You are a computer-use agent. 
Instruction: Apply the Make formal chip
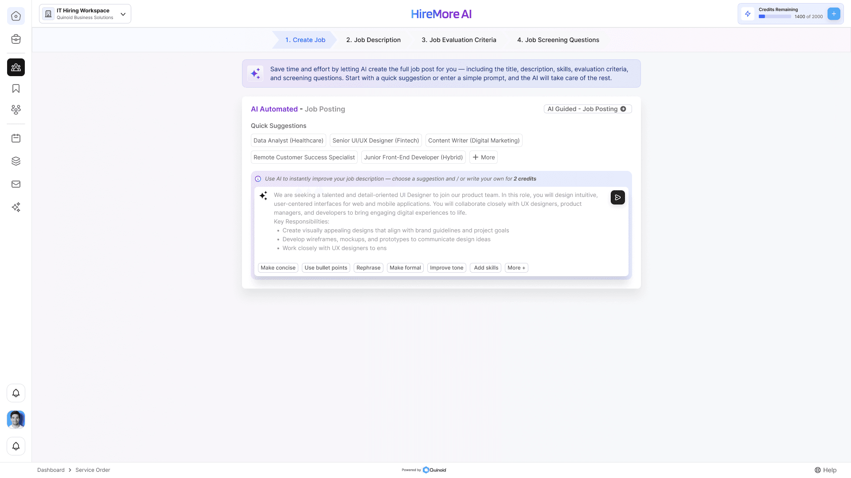[405, 268]
